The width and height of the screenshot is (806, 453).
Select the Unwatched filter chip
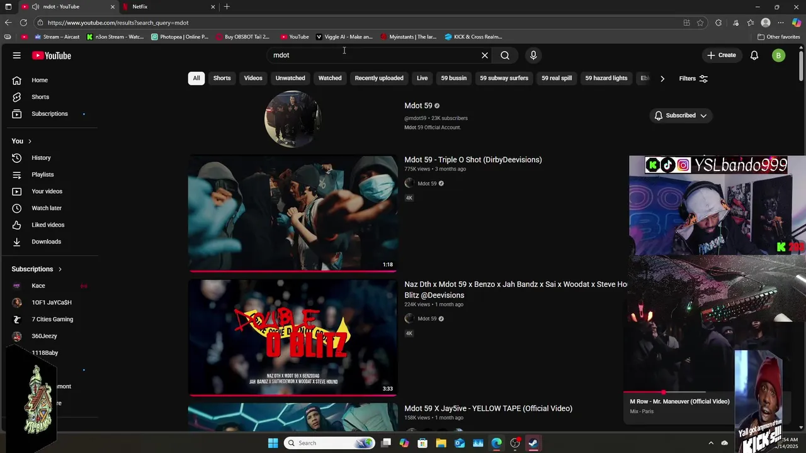pos(290,78)
